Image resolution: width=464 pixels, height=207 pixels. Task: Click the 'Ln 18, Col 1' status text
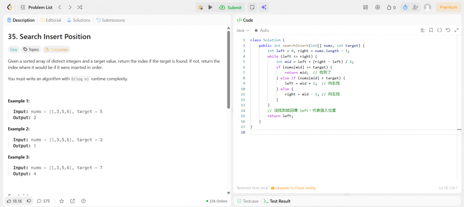tap(448, 188)
